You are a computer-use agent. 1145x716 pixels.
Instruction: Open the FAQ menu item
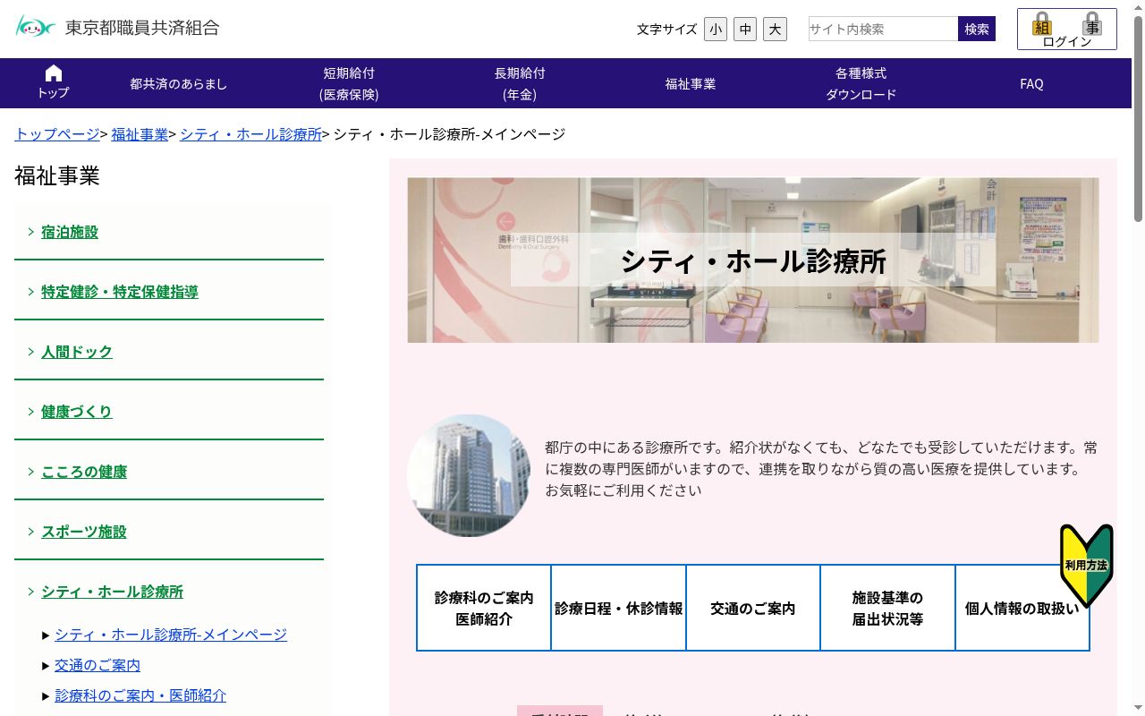[x=1031, y=83]
